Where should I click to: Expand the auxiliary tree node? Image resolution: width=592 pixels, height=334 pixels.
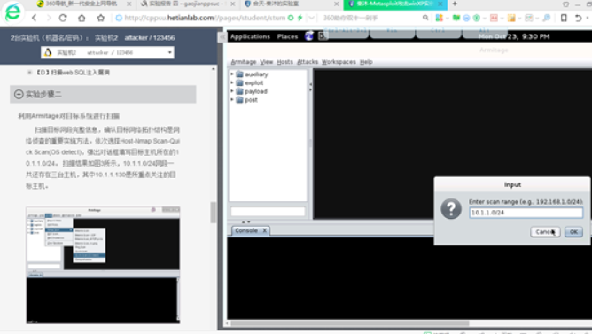point(232,74)
